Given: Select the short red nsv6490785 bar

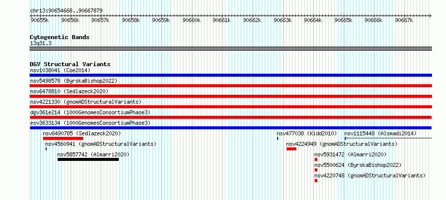Looking at the screenshot, I should 63,138.
